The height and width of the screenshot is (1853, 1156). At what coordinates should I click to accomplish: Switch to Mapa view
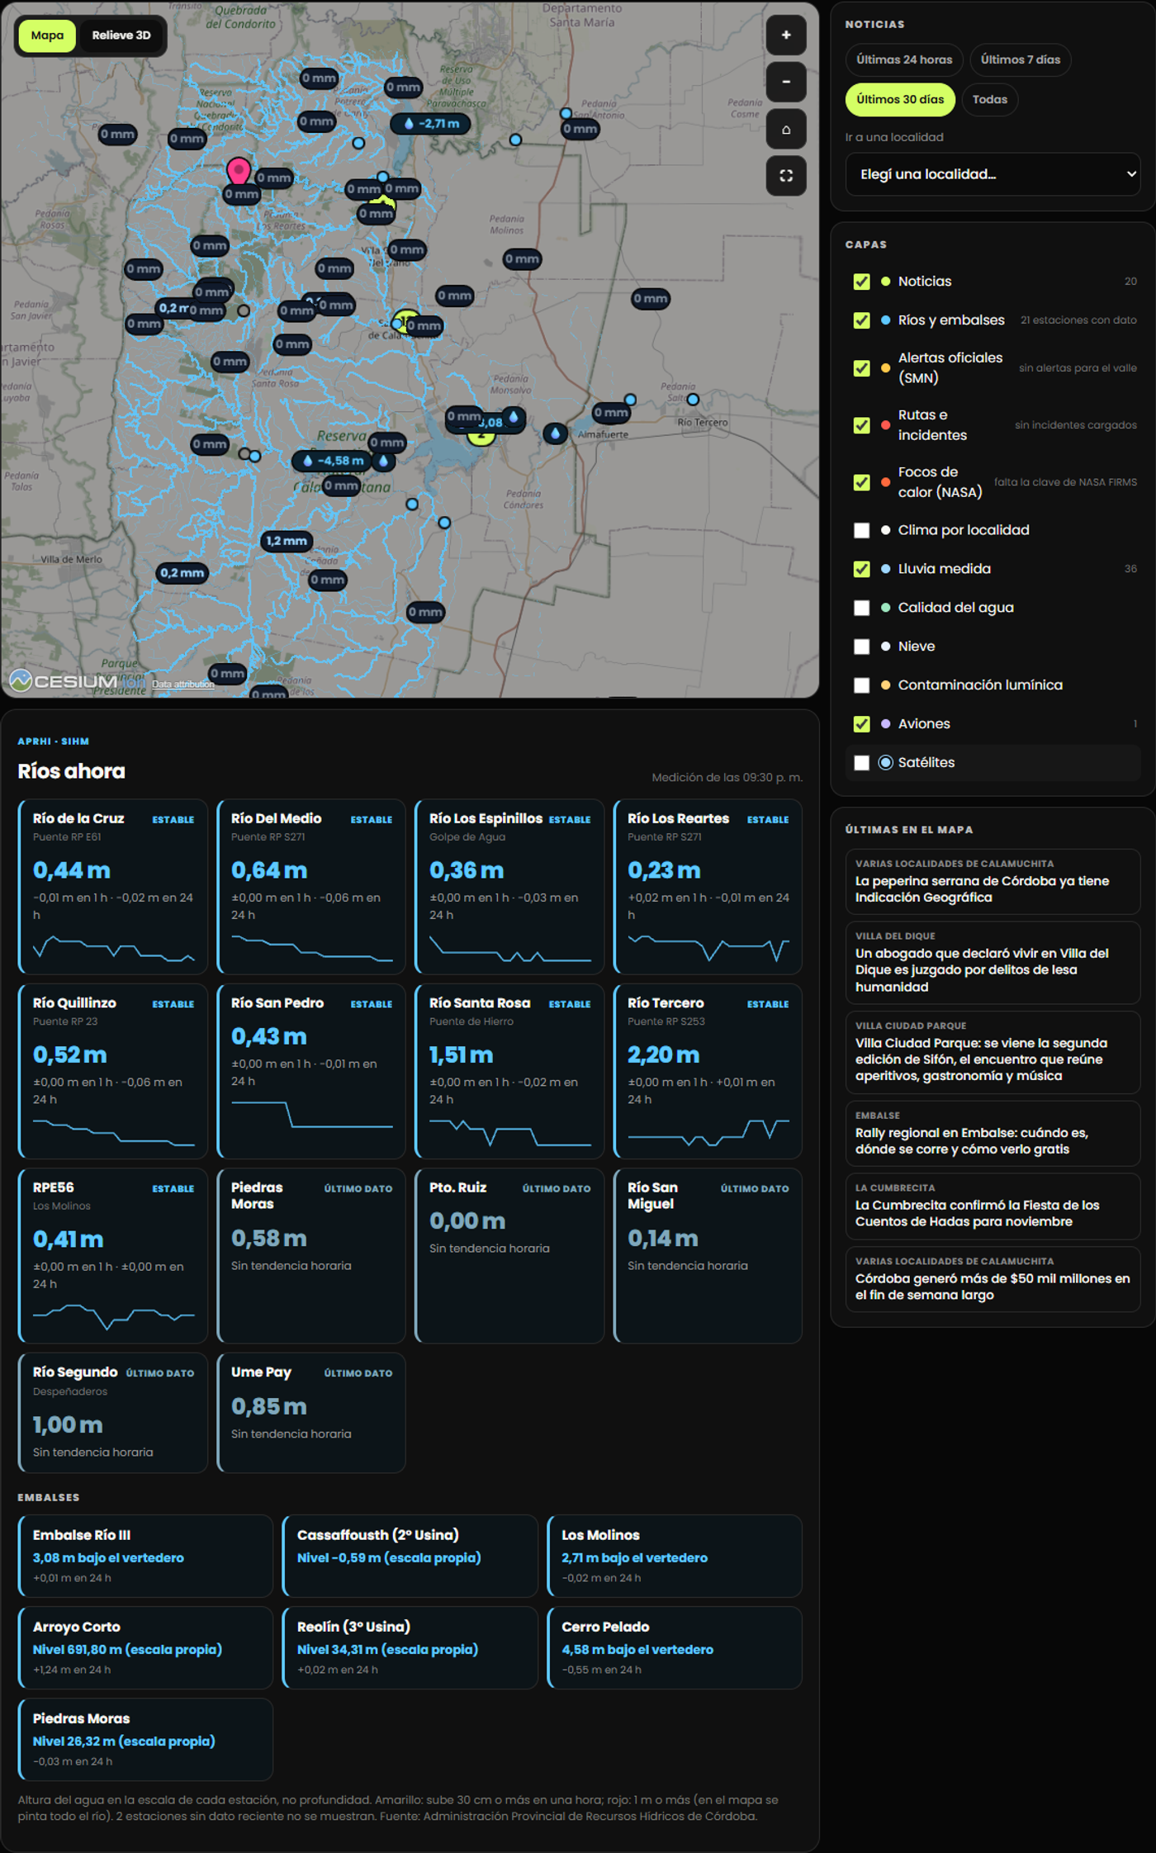point(47,36)
